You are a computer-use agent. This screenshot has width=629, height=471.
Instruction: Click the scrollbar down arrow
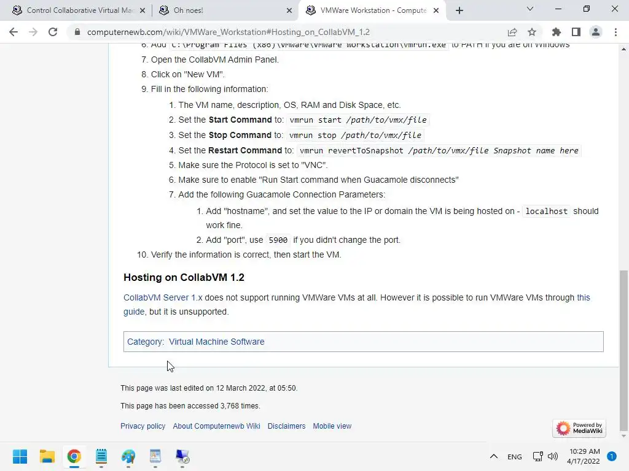click(623, 437)
